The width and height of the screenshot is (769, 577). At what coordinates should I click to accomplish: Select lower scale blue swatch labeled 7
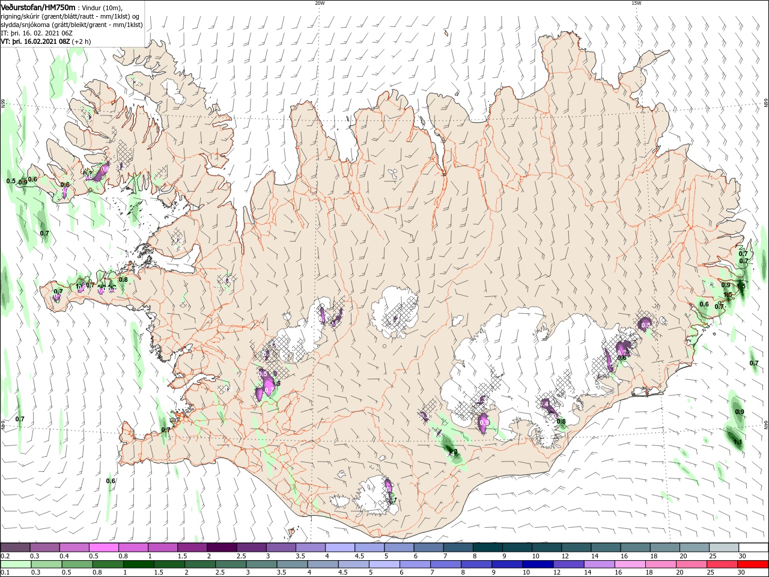click(446, 564)
